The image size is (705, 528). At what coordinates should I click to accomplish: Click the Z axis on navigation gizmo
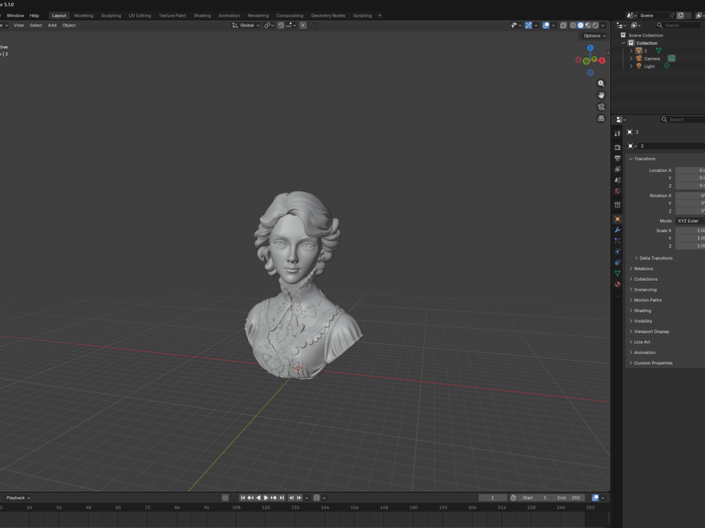590,48
